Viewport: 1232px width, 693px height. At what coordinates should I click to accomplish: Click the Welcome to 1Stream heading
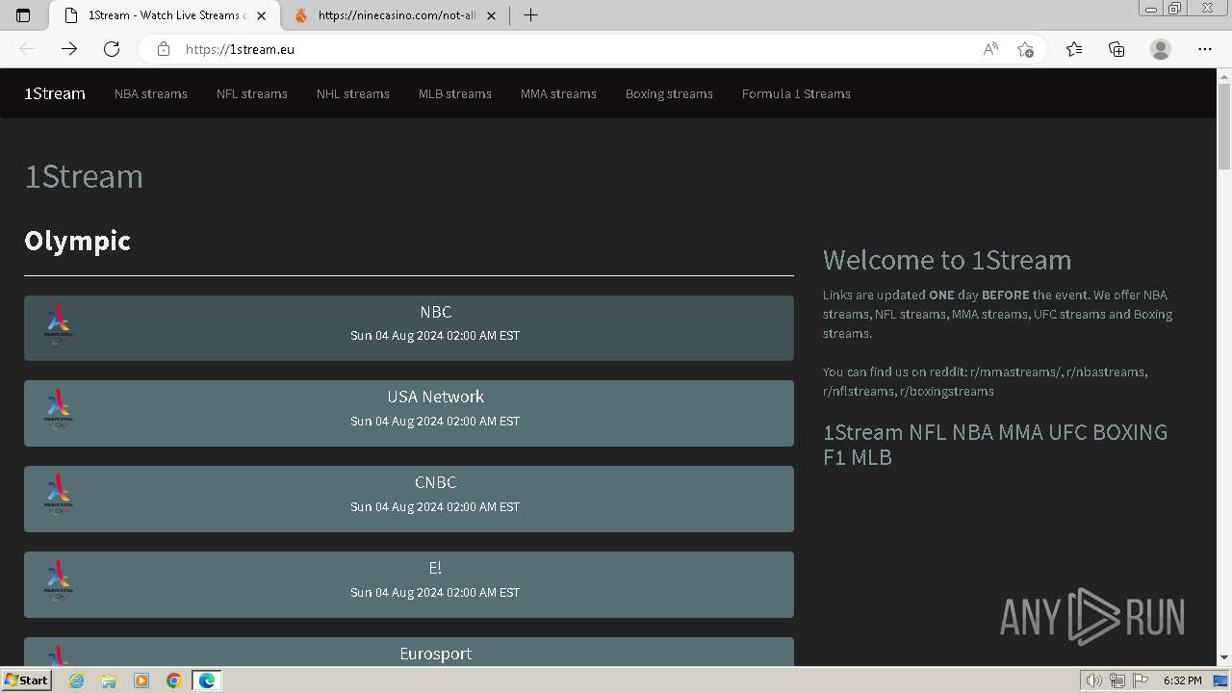[x=947, y=260]
